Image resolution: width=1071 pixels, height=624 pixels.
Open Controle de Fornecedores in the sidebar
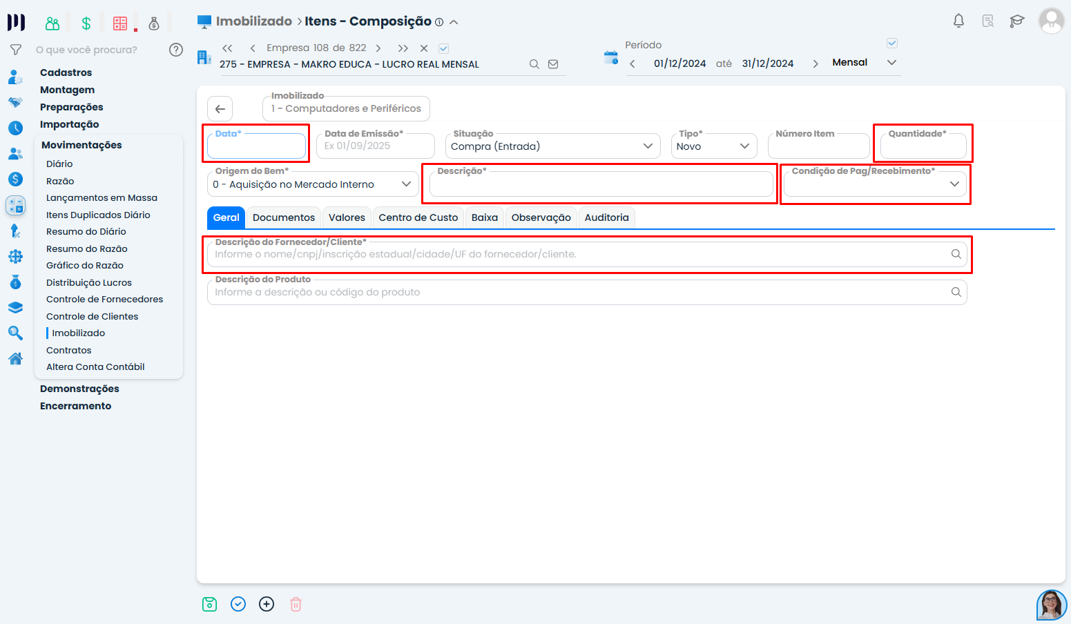[x=104, y=300]
